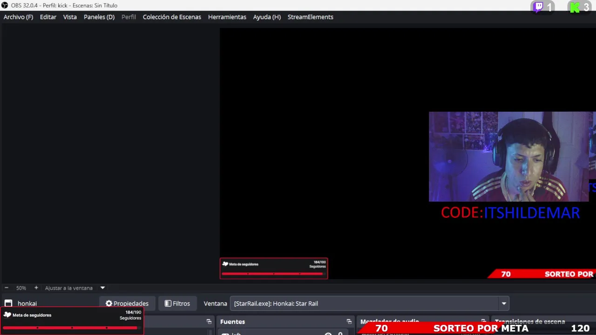Viewport: 596px width, 335px height.
Task: Click the Fuentes panel title
Action: pos(232,322)
